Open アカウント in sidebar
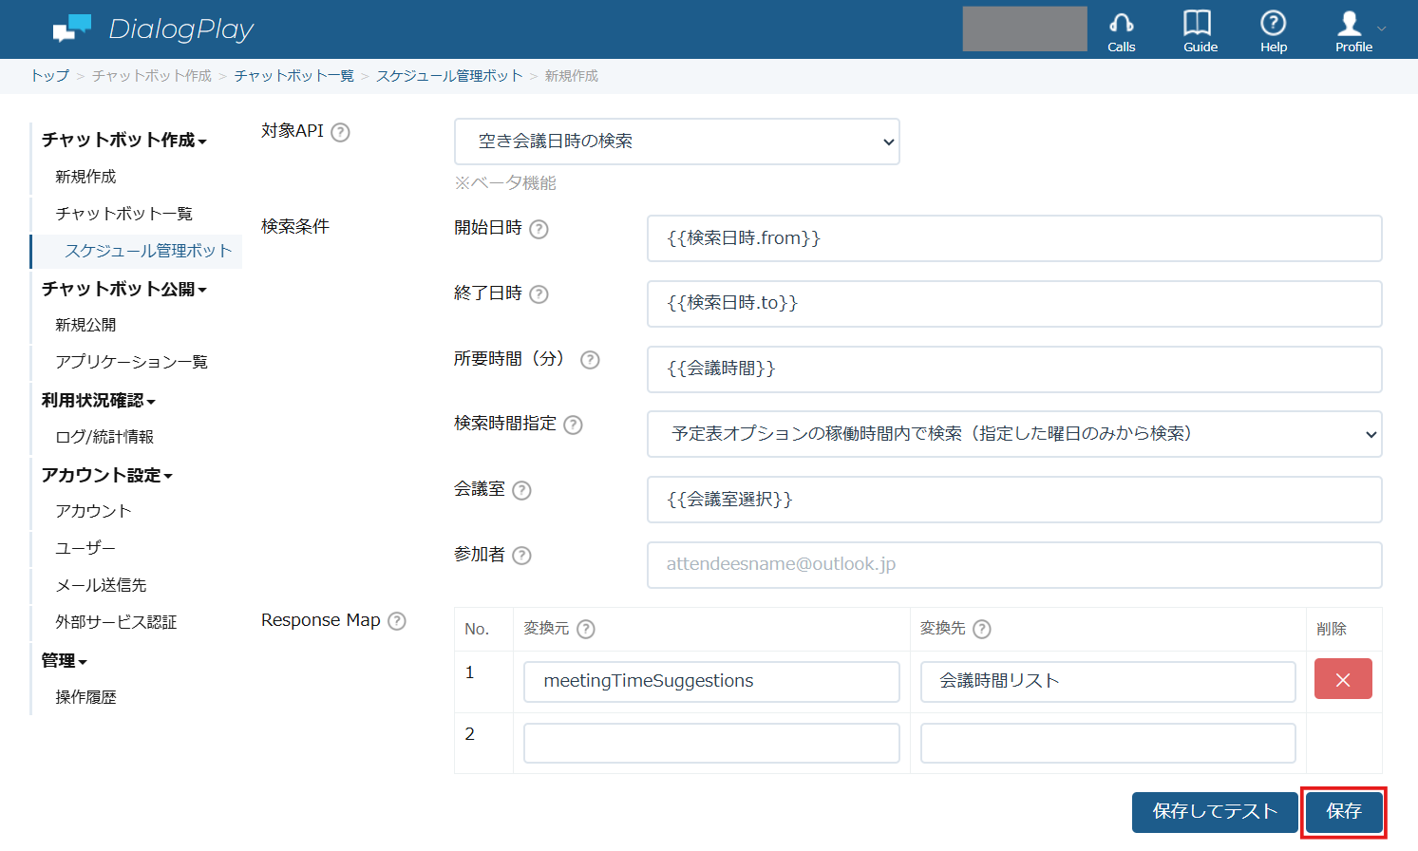Image resolution: width=1418 pixels, height=851 pixels. point(93,511)
